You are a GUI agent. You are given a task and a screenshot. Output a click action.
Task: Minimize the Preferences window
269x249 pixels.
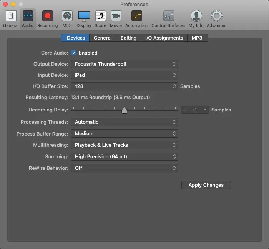tap(13, 4)
